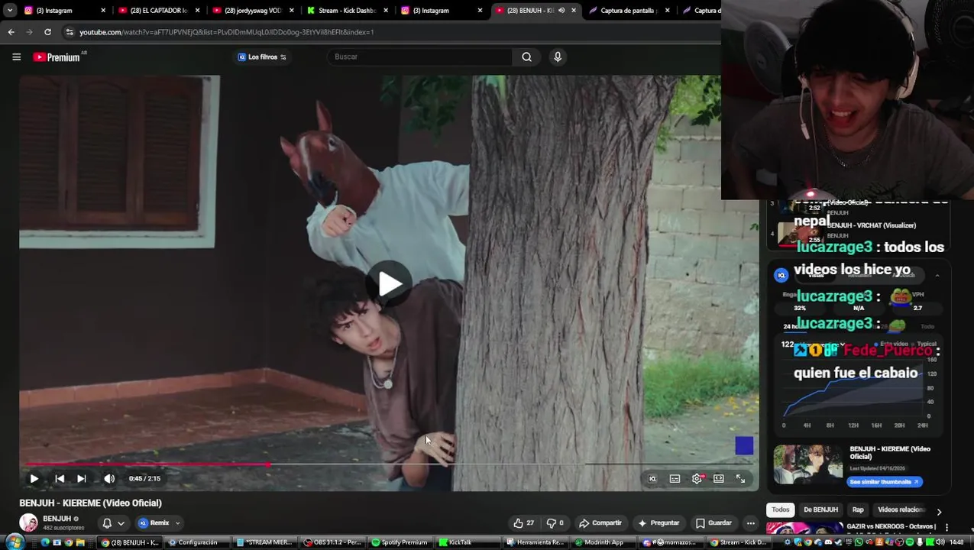Open options for GAZIR vs NEKROOS video
974x550 pixels.
coord(946,527)
